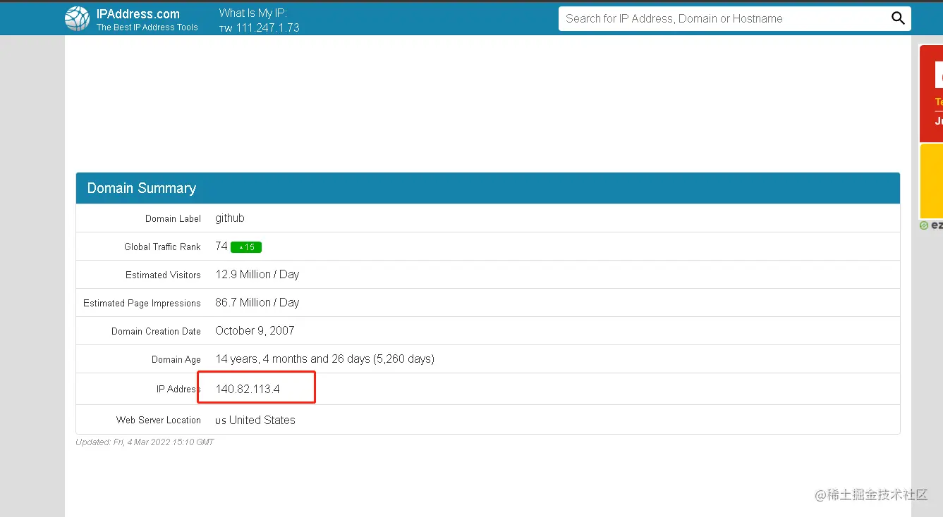The width and height of the screenshot is (943, 517).
Task: Select the October 9, 2007 date value
Action: (255, 331)
